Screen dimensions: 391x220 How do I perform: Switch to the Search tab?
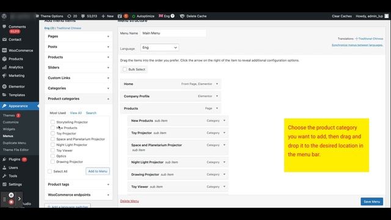91,113
